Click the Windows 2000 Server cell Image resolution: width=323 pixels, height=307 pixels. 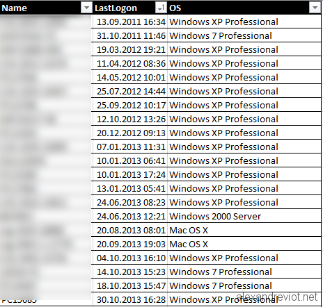[244, 216]
